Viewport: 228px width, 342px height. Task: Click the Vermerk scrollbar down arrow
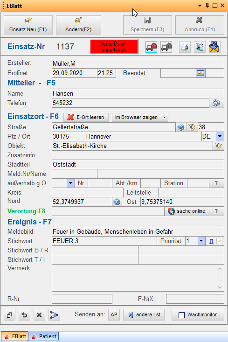(x=220, y=287)
